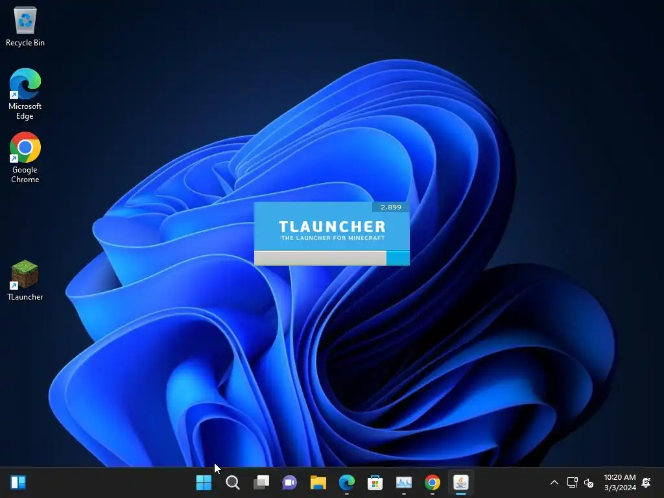Select the TLauncher desktop shortcut
The height and width of the screenshot is (498, 664).
pos(25,280)
